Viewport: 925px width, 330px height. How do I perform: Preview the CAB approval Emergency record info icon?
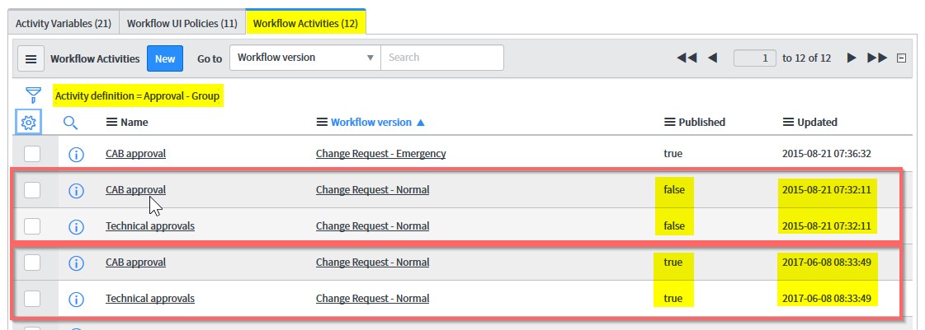tap(76, 154)
